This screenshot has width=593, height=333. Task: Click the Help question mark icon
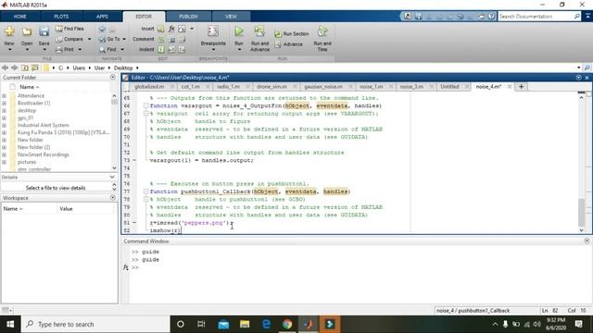tap(491, 17)
